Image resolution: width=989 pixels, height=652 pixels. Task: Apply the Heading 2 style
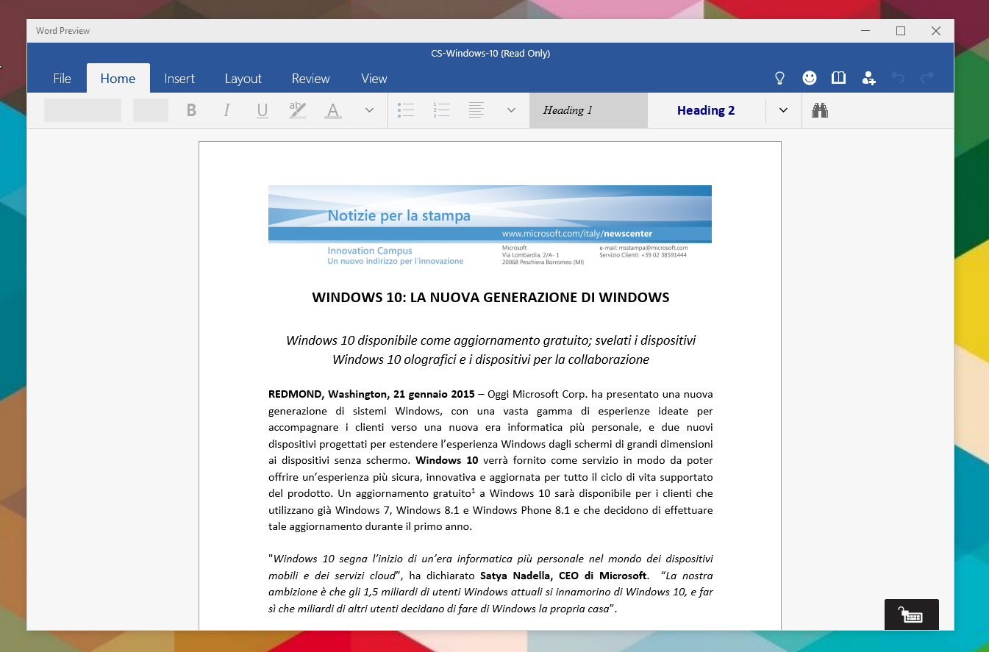[x=706, y=110]
